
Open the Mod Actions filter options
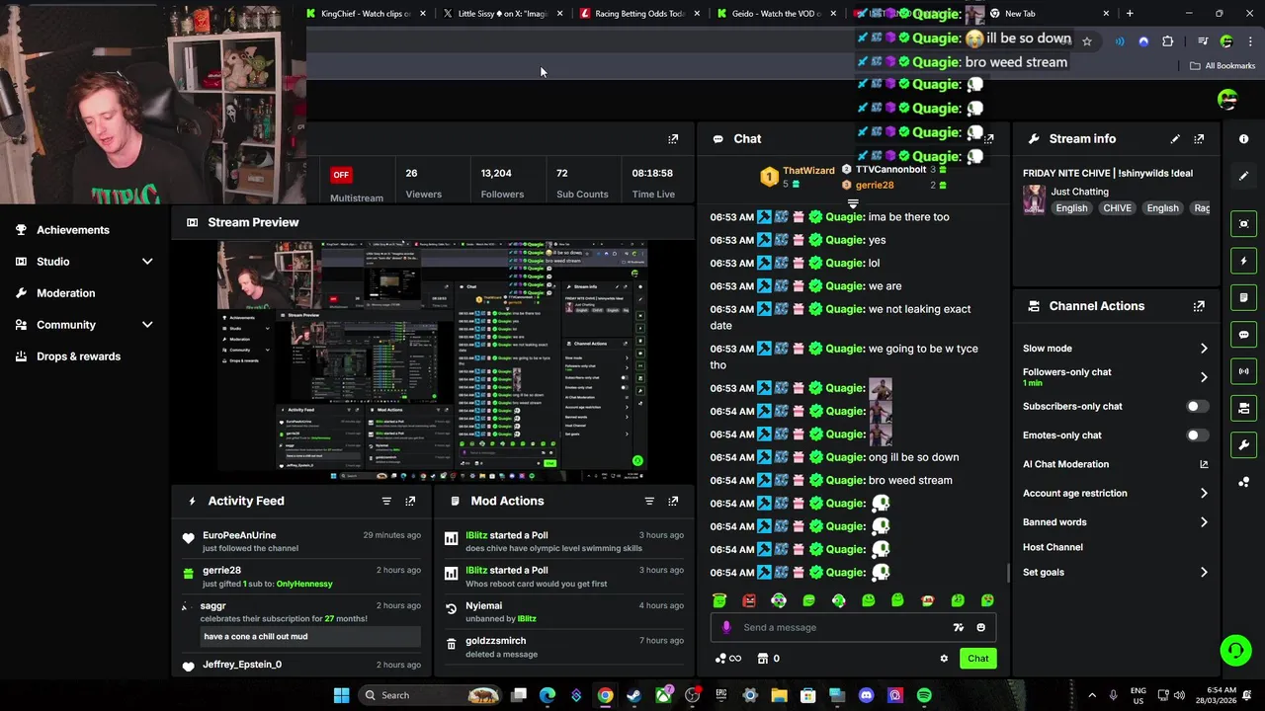pos(649,501)
